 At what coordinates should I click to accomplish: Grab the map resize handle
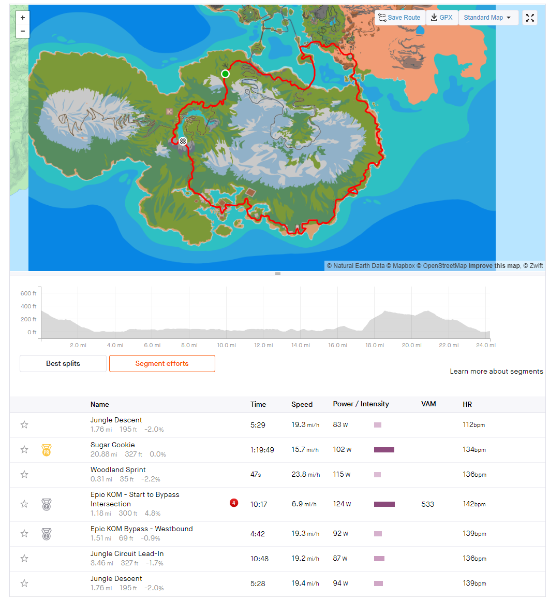point(277,274)
